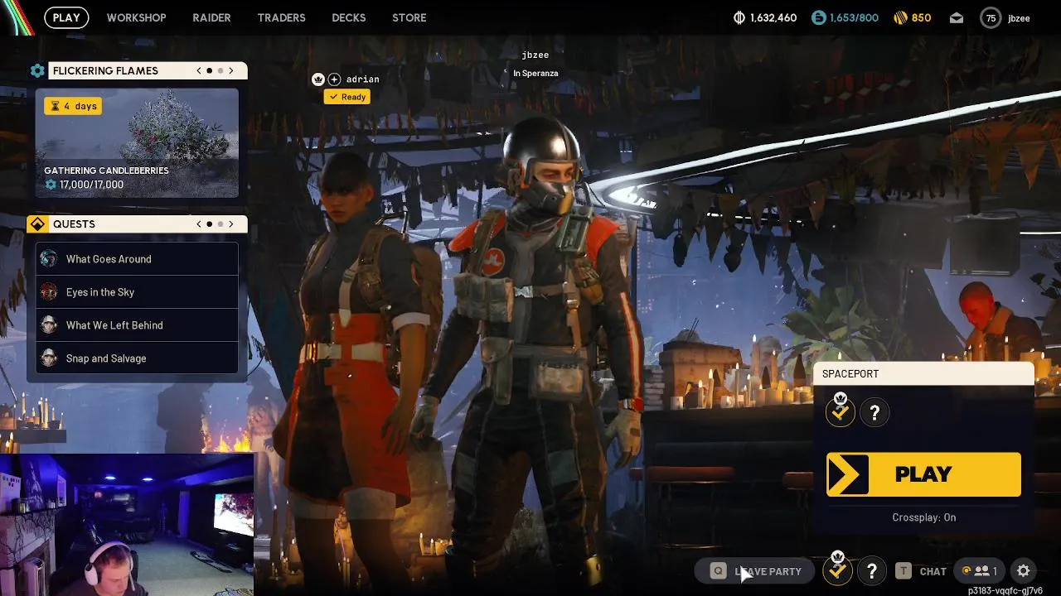Go to next page in Quests header
The width and height of the screenshot is (1061, 596).
coord(231,223)
